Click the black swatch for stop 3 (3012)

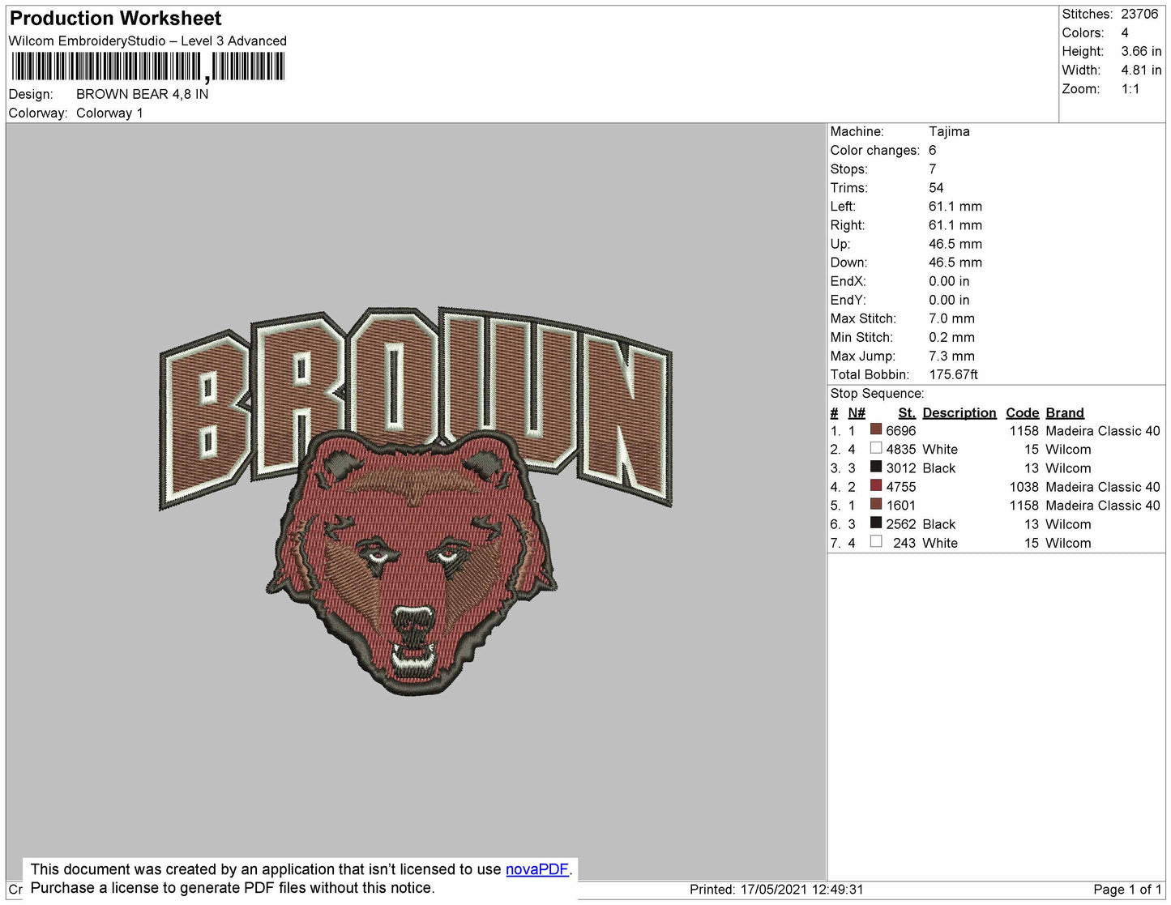876,467
